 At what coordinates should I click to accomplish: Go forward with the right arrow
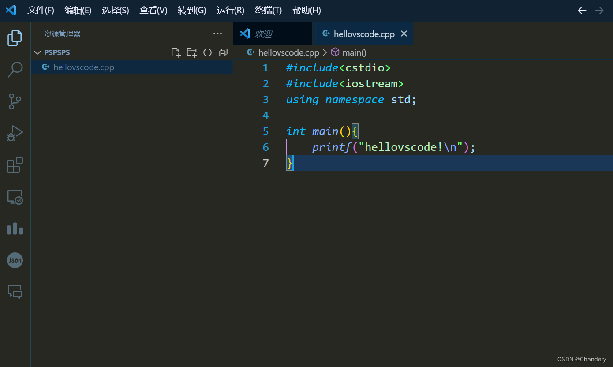[599, 11]
